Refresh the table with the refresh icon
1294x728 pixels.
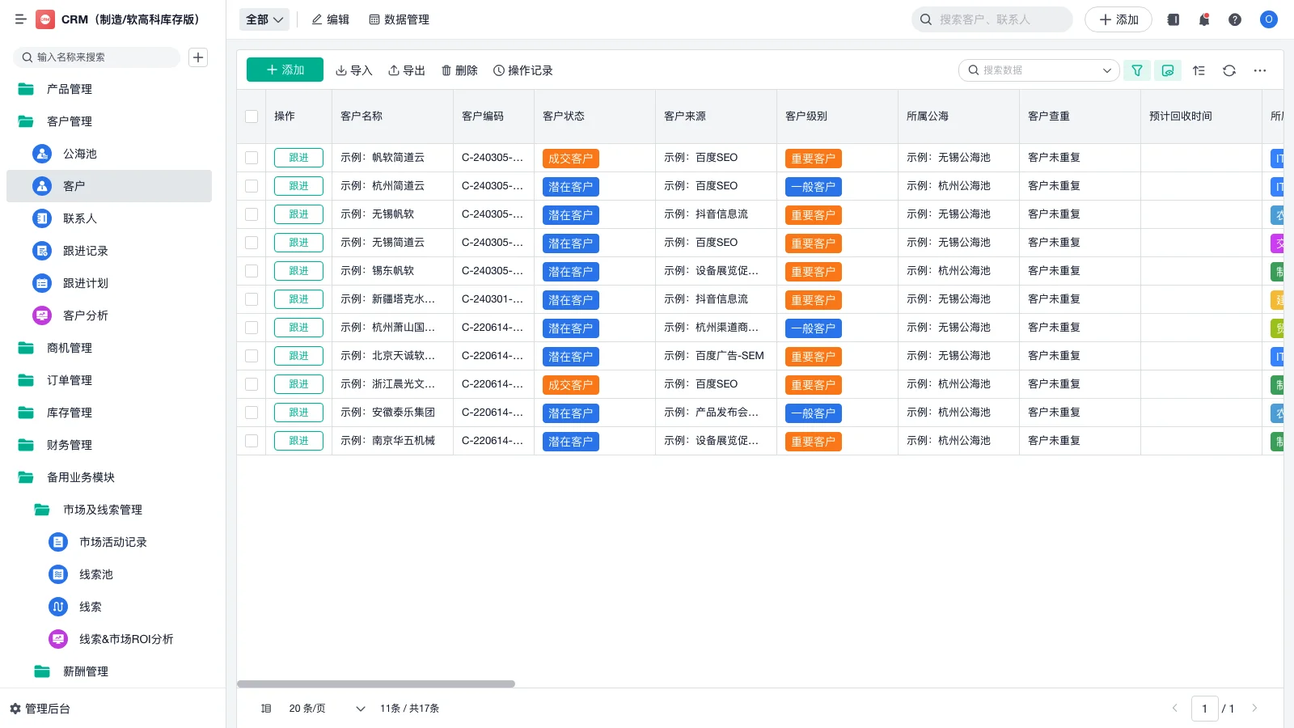click(x=1229, y=70)
